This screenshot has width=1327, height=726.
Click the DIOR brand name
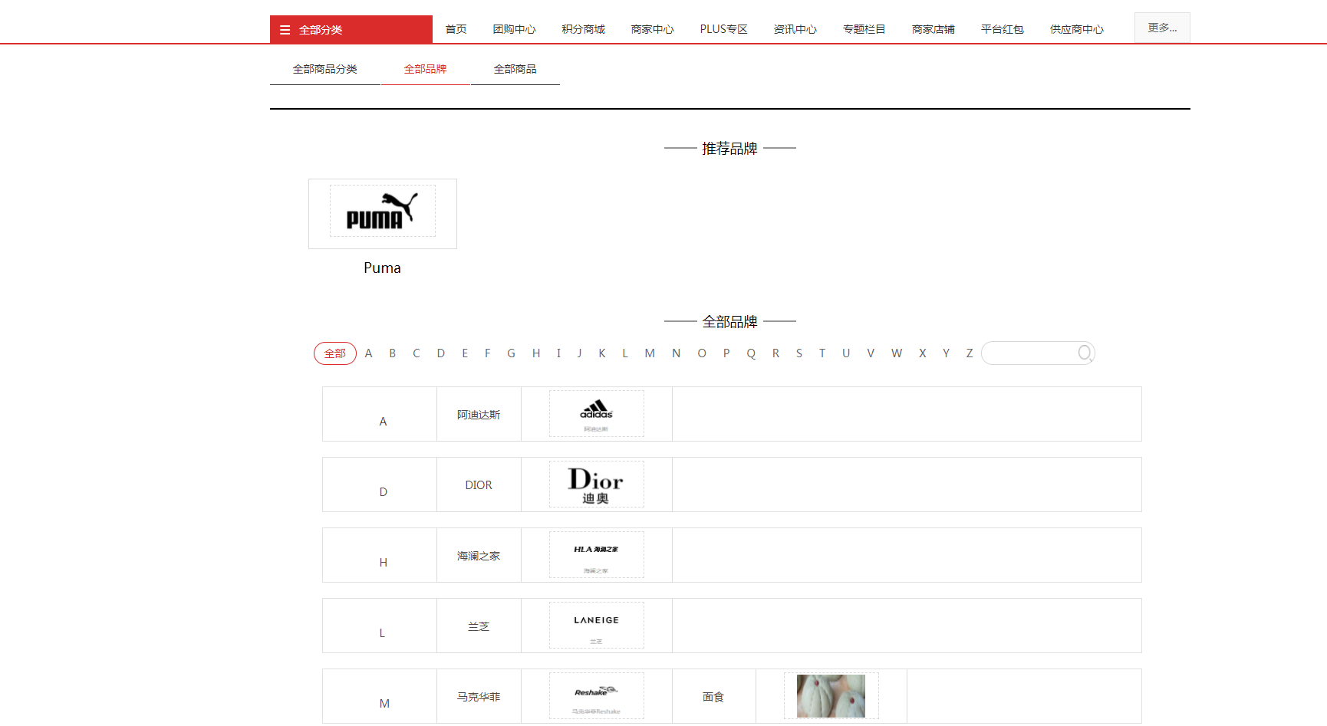click(479, 485)
